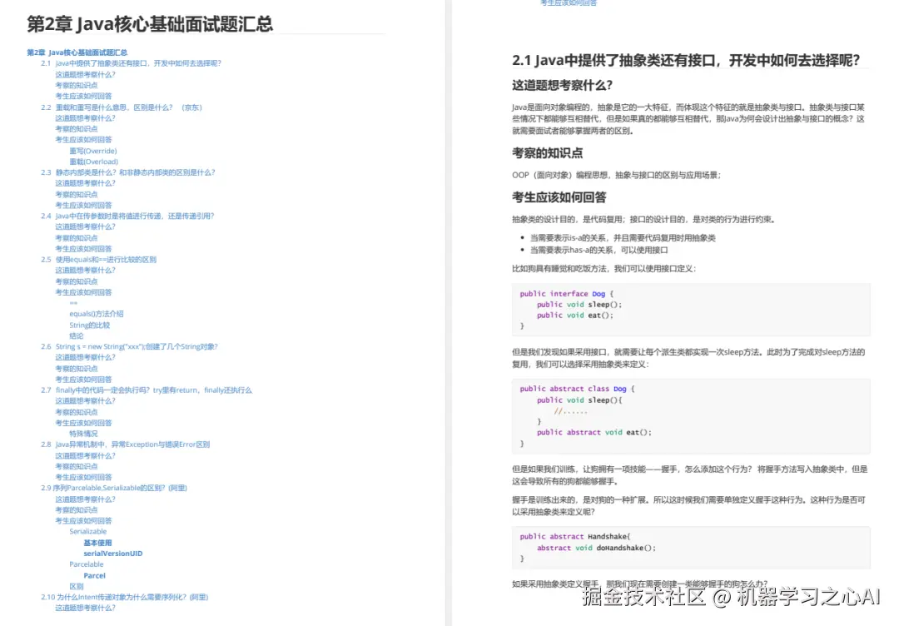Click 这道题想考察什么? under TOC section 2.1
Screen dimensions: 899x626
[85, 75]
